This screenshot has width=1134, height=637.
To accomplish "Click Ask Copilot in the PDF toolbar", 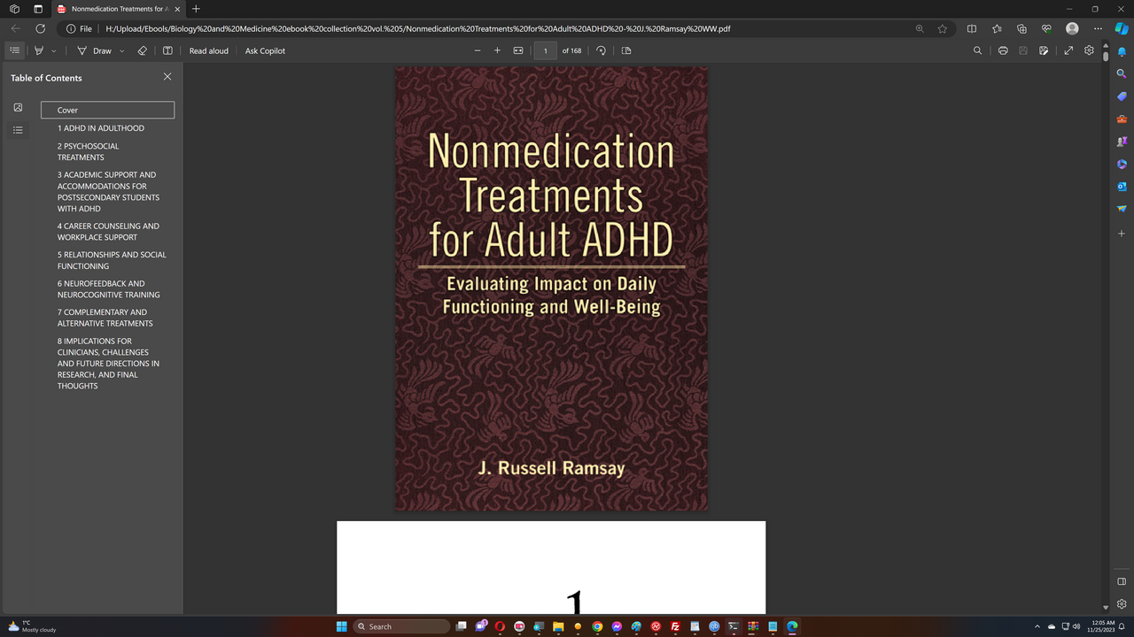I will coord(265,50).
